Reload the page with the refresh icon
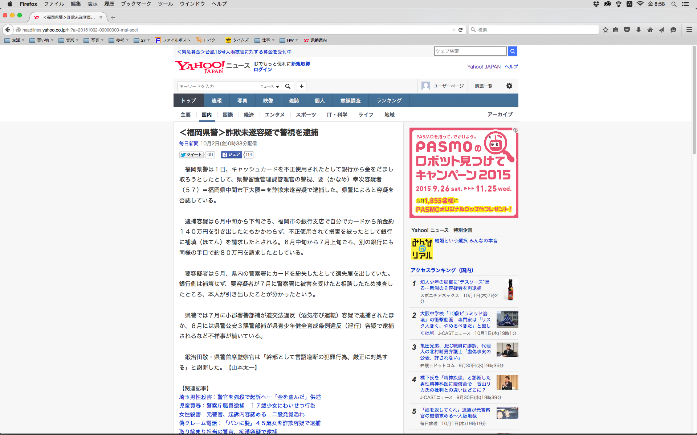 [460, 30]
